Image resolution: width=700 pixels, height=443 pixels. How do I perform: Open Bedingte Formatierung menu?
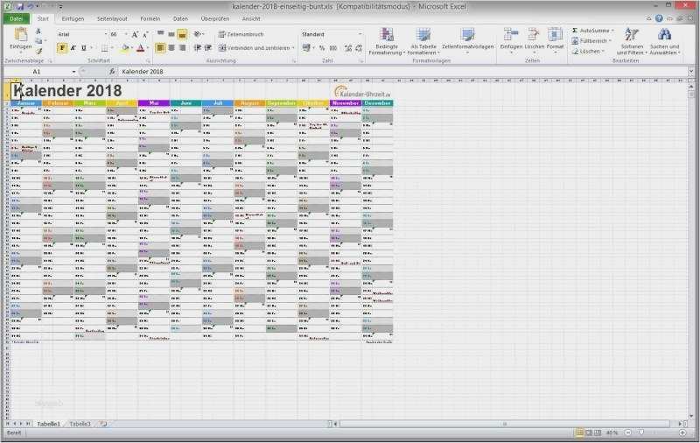click(387, 41)
